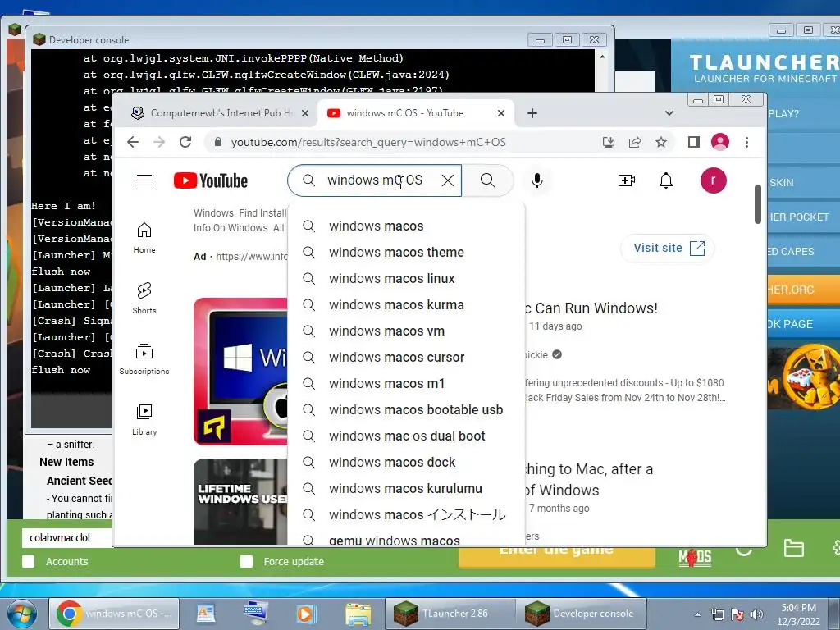Click the YouTube search magnifier button
The height and width of the screenshot is (630, 840).
[487, 180]
